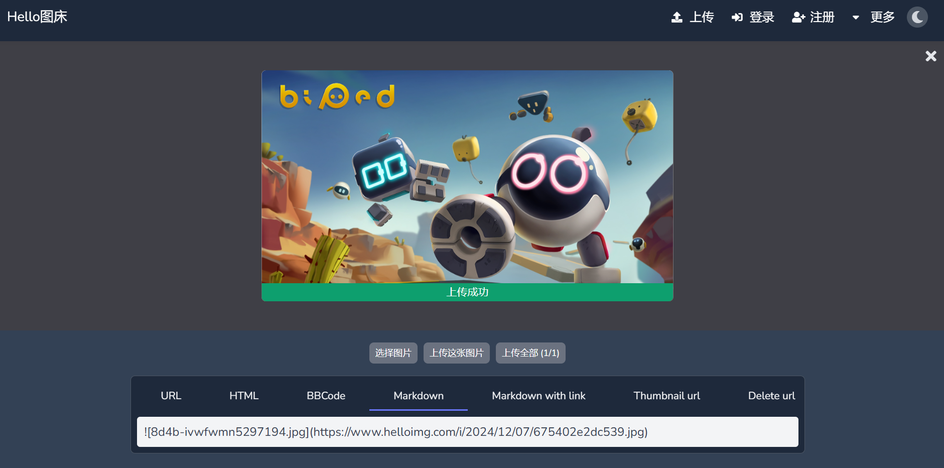944x468 pixels.
Task: Click the uploaded biped image thumbnail
Action: coord(467,177)
